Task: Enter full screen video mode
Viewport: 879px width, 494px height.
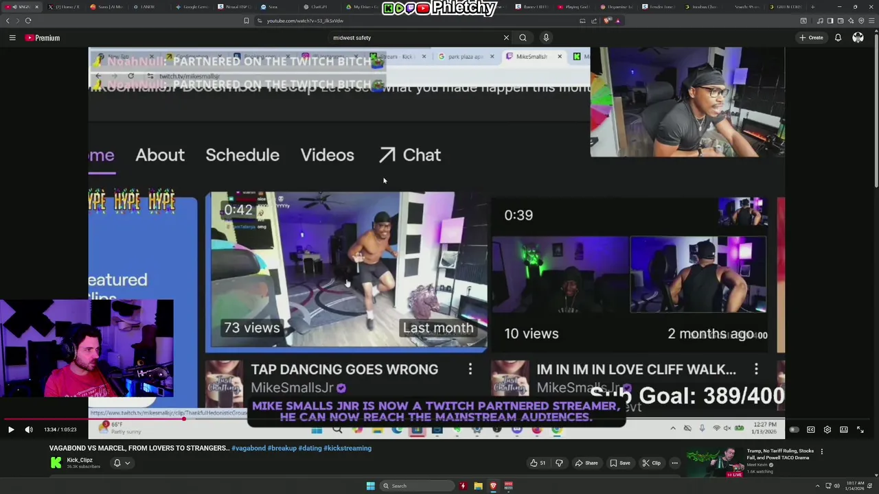Action: pyautogui.click(x=860, y=430)
